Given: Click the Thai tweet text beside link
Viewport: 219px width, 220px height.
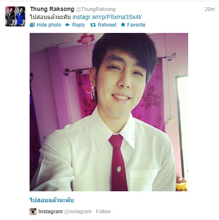Looking at the screenshot, I should click(50, 17).
